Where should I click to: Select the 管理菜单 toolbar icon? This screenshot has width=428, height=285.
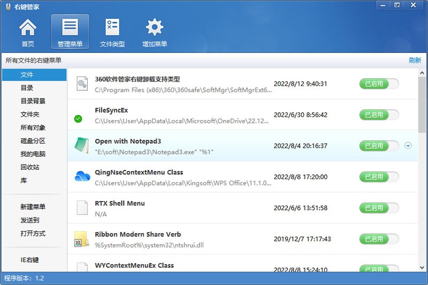point(70,32)
